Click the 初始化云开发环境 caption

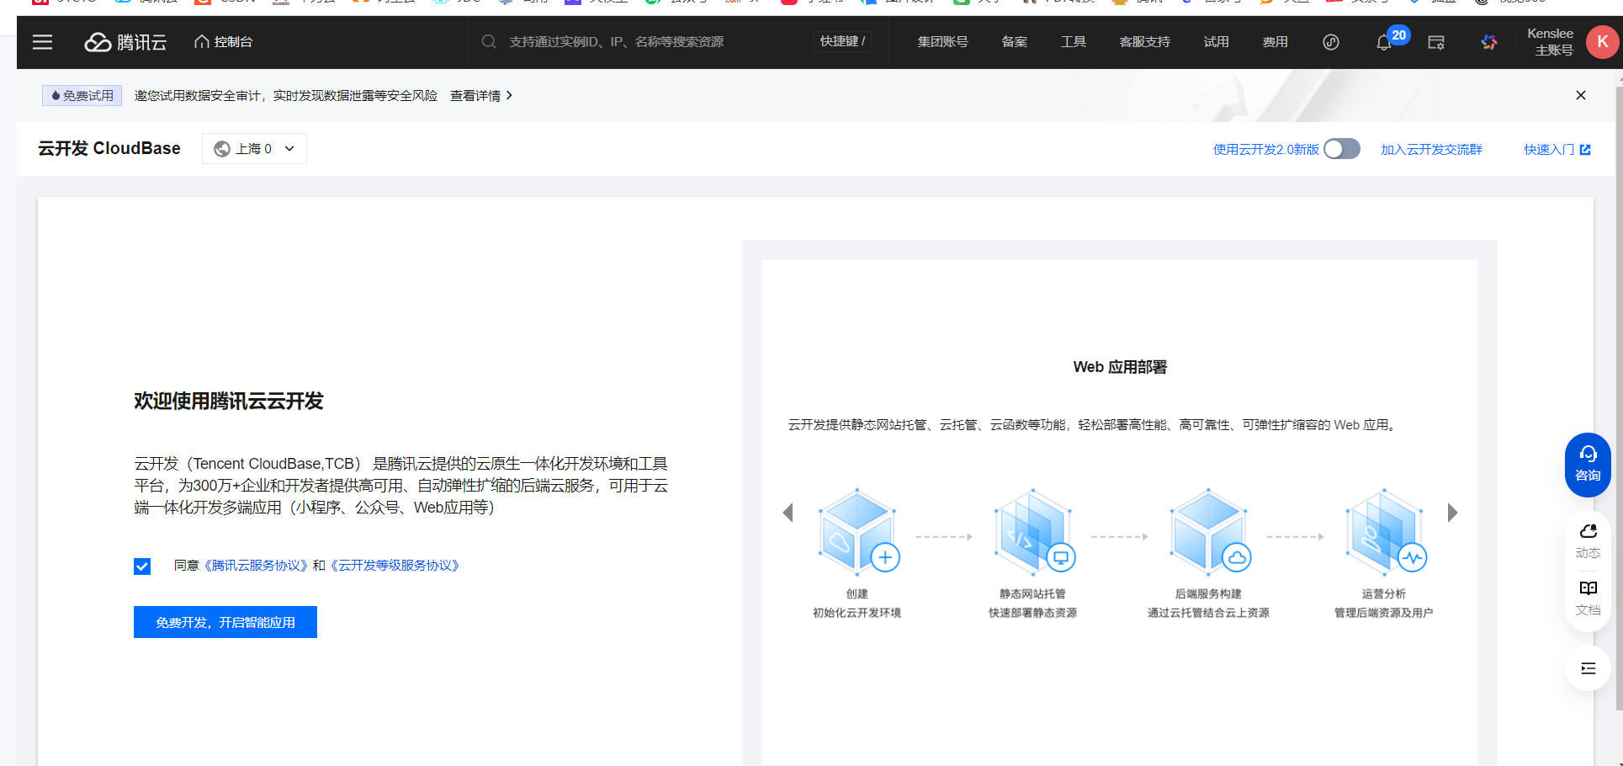pyautogui.click(x=857, y=613)
